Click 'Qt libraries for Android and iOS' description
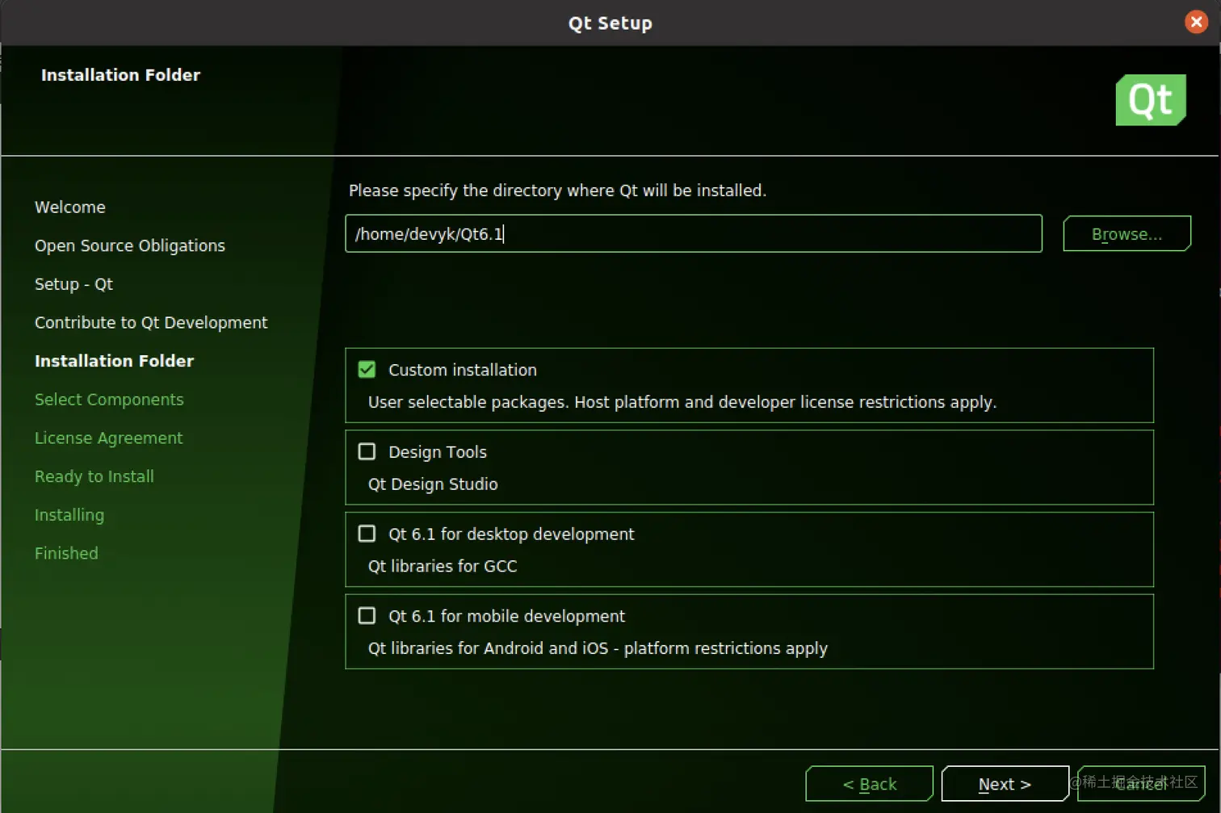1221x813 pixels. pyautogui.click(x=598, y=648)
